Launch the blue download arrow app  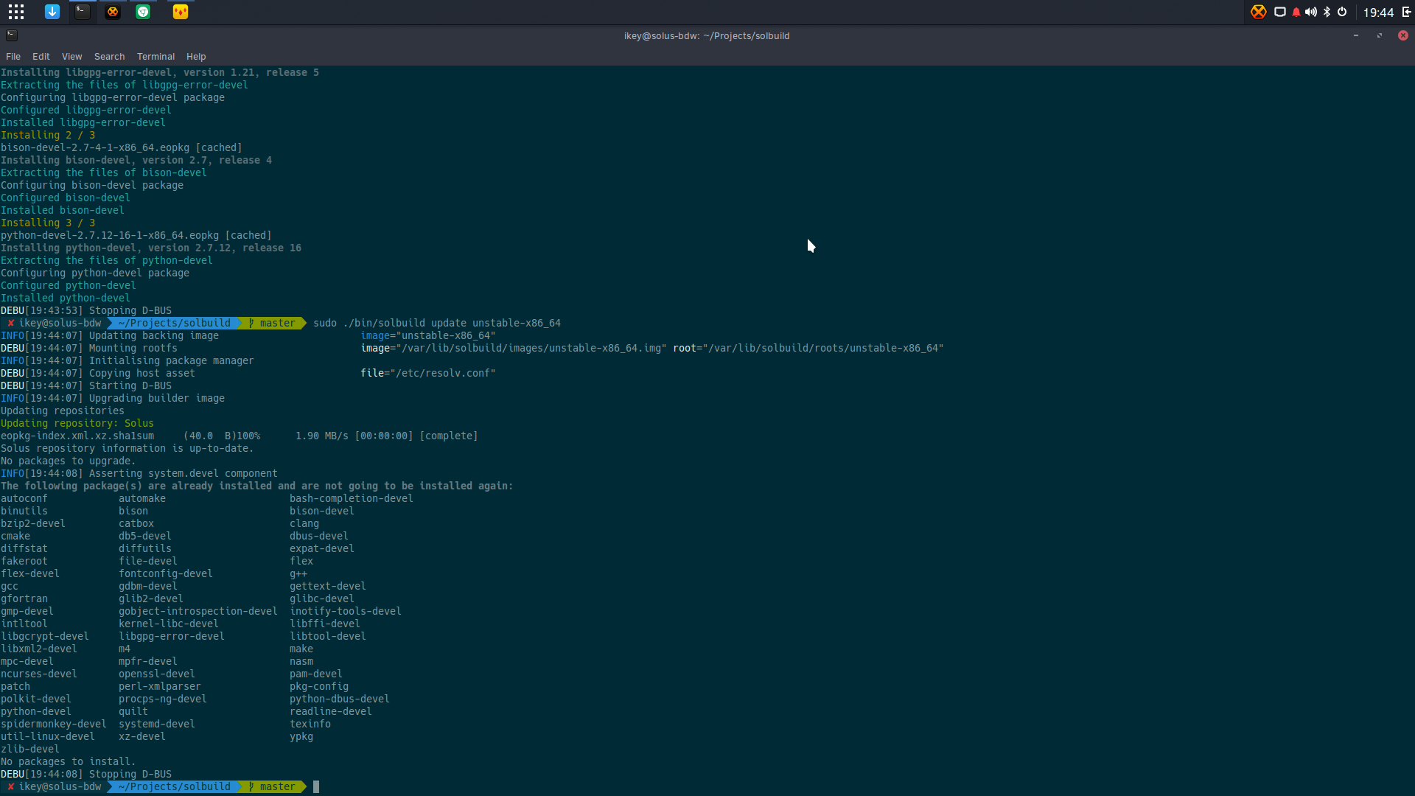click(x=52, y=12)
